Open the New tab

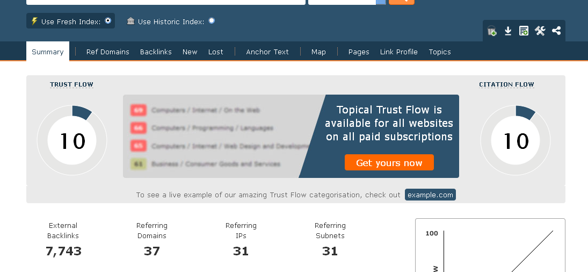[190, 52]
